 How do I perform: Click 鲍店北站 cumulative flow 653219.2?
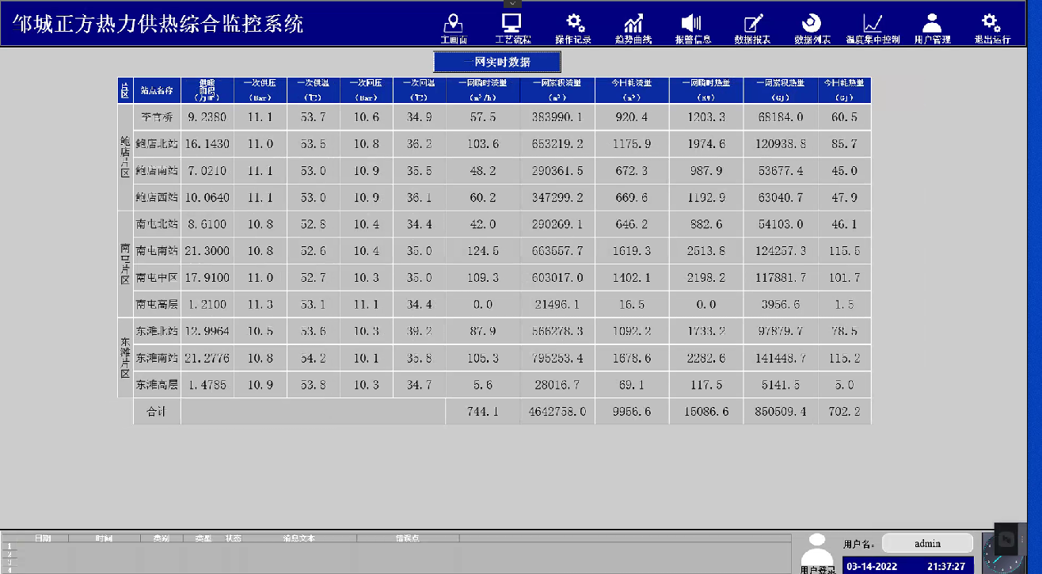tap(557, 144)
